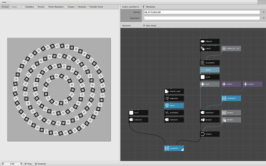Enable the Points checkbox
This screenshot has height=166, width=266.
(36, 7)
